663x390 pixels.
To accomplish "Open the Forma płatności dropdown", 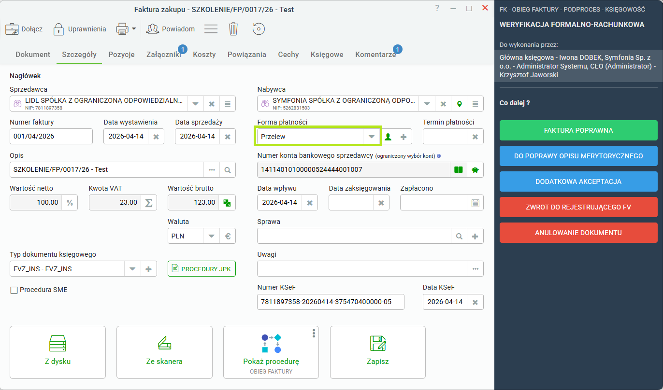I will (371, 137).
